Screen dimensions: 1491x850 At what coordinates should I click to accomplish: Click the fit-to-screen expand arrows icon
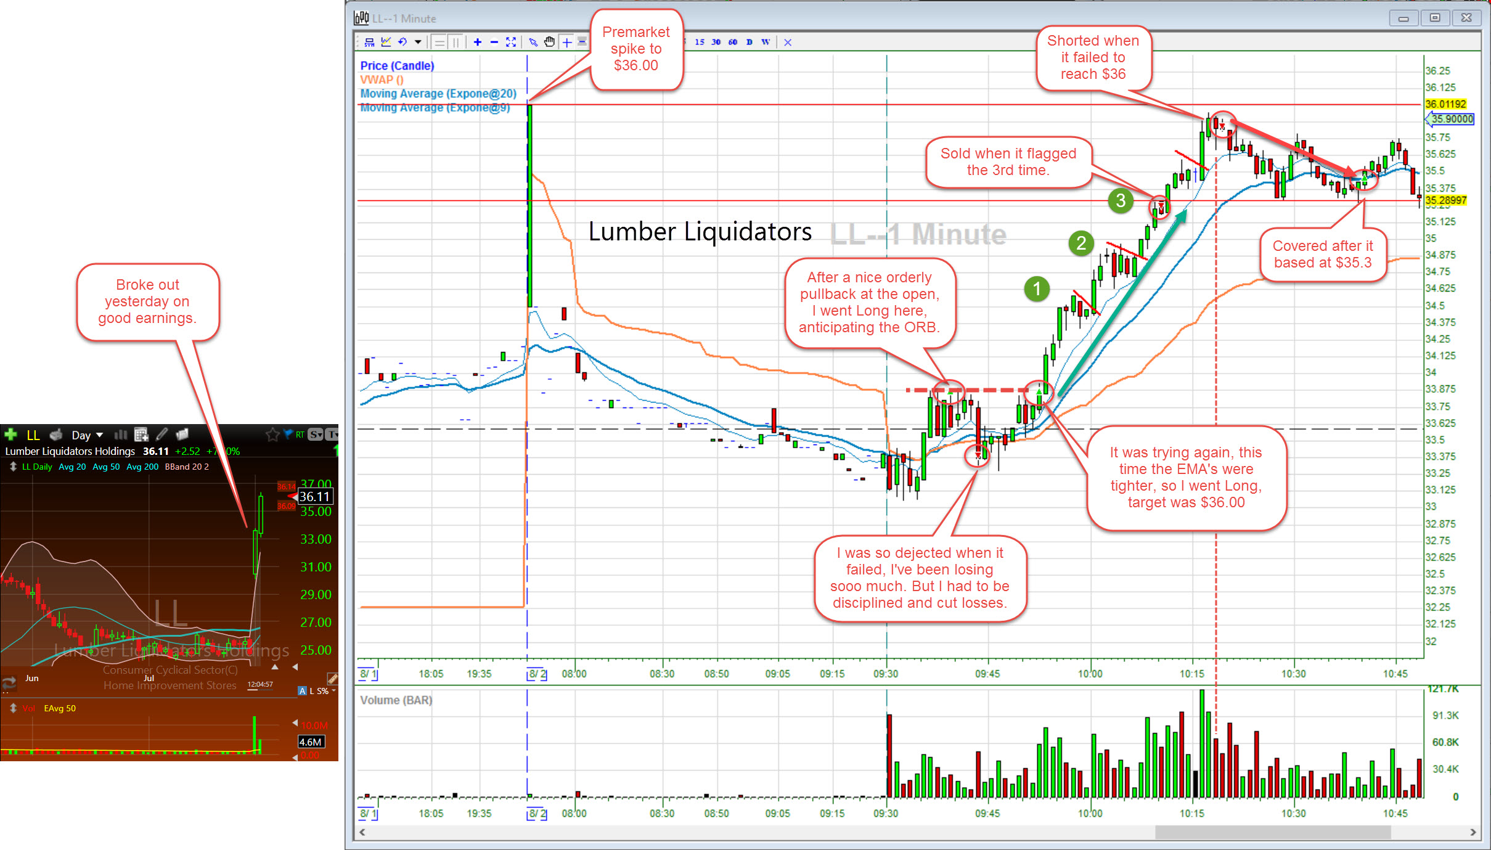(x=510, y=42)
